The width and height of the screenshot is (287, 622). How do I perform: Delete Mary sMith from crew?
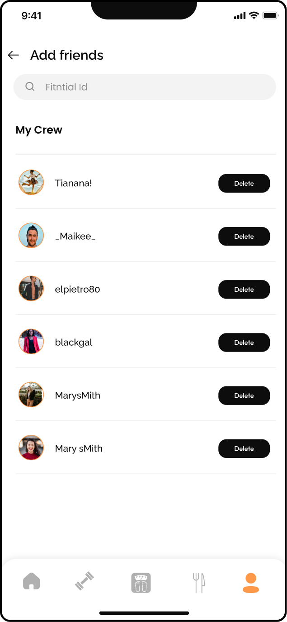point(244,448)
